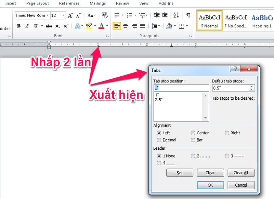Cancel the Tabs dialog

(x=241, y=185)
